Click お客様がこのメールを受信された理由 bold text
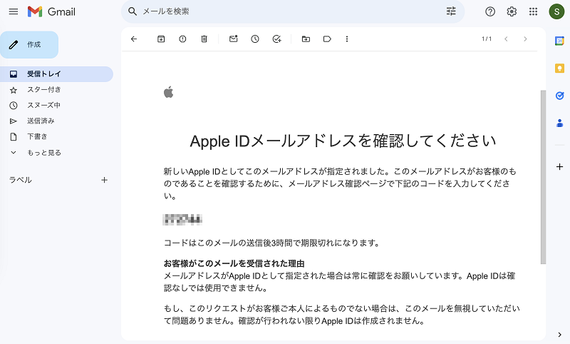 pos(234,263)
